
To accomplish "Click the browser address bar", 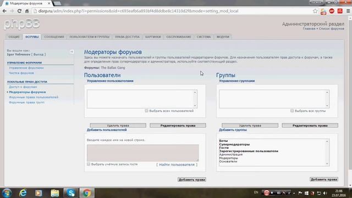I will 173,11.
